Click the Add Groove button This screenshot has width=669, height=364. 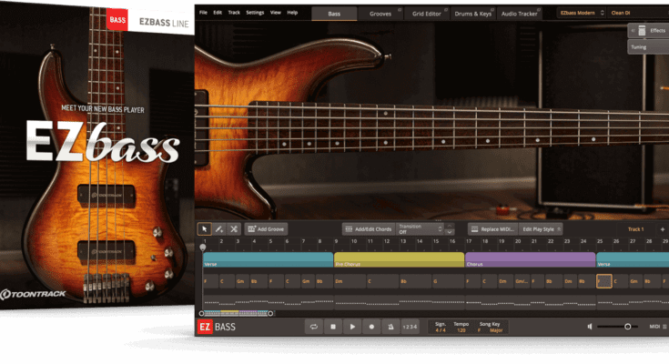(x=266, y=229)
